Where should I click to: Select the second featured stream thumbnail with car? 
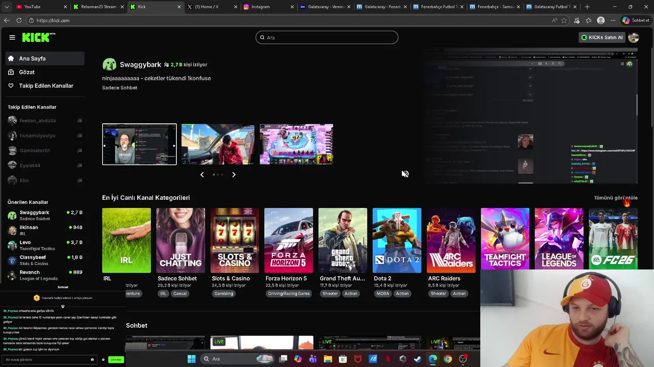[218, 144]
